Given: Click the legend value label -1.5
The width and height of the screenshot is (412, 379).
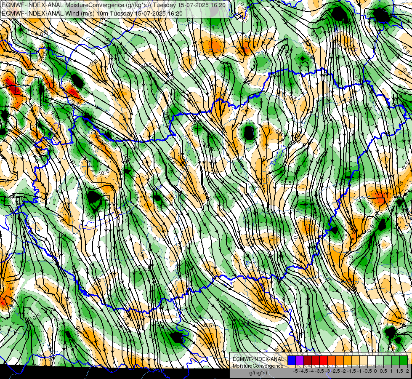Looking at the screenshot, I should [351, 371].
